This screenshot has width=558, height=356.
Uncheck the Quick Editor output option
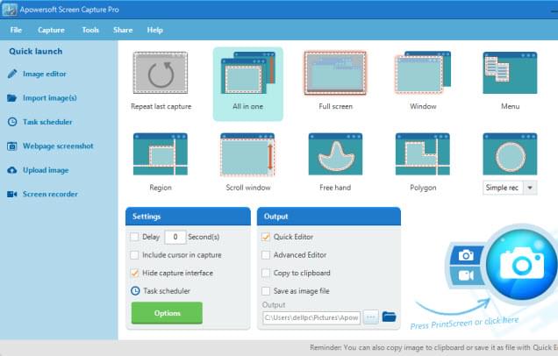coord(266,237)
